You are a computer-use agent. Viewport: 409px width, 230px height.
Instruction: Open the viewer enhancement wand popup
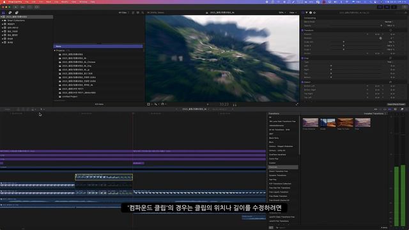coord(156,104)
